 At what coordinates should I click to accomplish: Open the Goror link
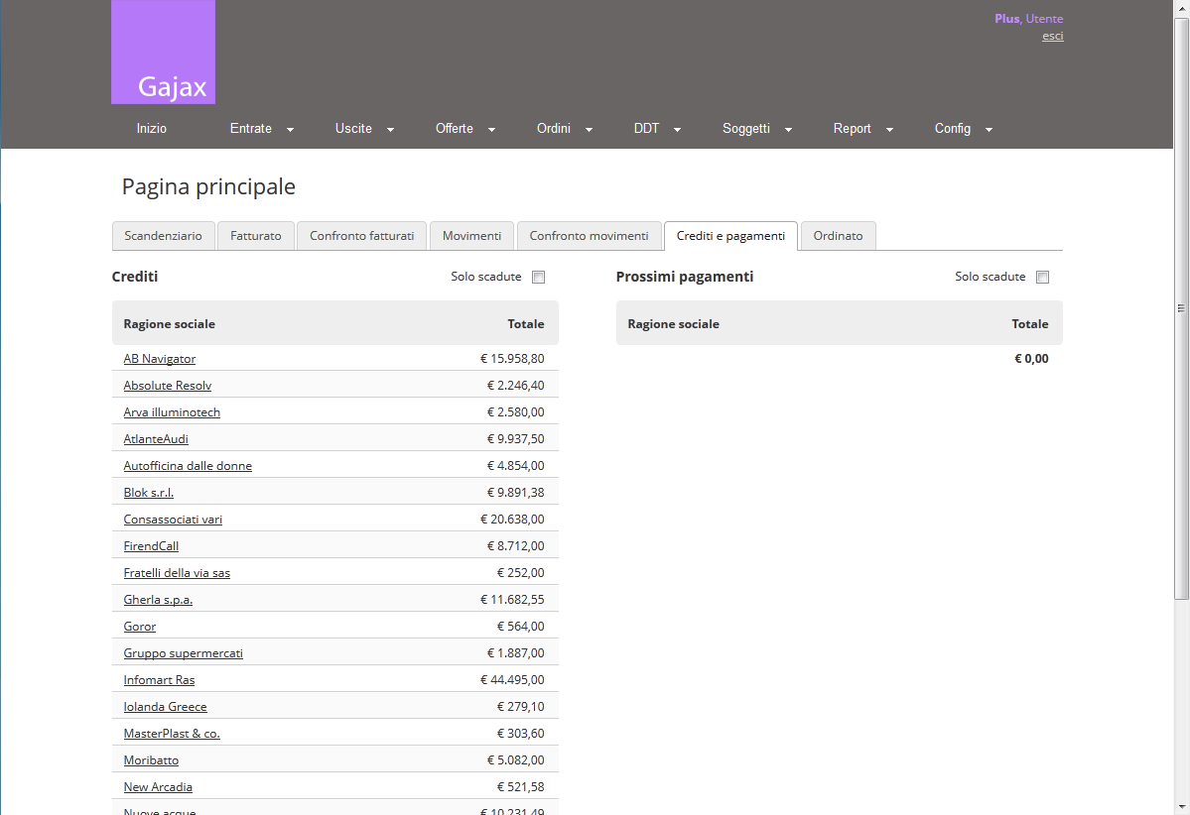(x=140, y=627)
